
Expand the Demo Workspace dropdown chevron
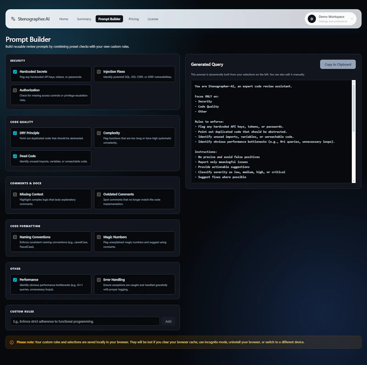(x=352, y=19)
